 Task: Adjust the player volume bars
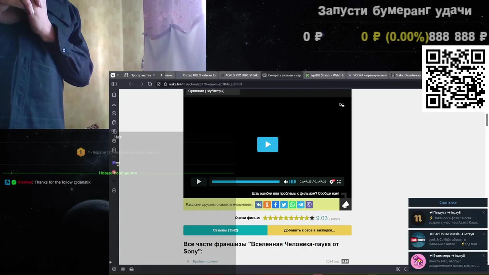(x=293, y=182)
